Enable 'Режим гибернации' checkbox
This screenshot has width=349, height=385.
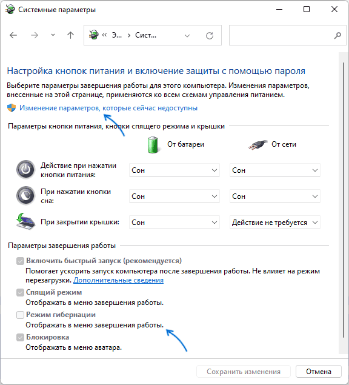click(20, 315)
